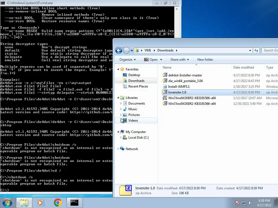Viewport: 278px width, 208px height.
Task: Select the die_win64_portable_3.04 file name
Action: (x=185, y=81)
